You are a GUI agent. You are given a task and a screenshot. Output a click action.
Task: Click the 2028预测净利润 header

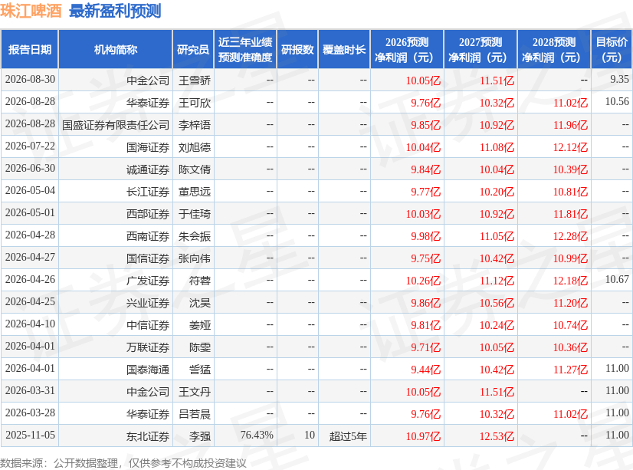(554, 49)
